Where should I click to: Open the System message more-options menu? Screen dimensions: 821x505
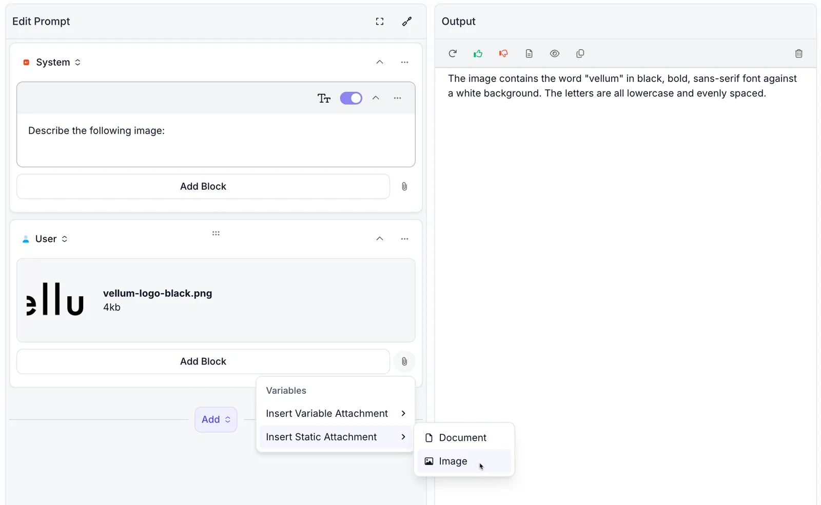coord(405,62)
